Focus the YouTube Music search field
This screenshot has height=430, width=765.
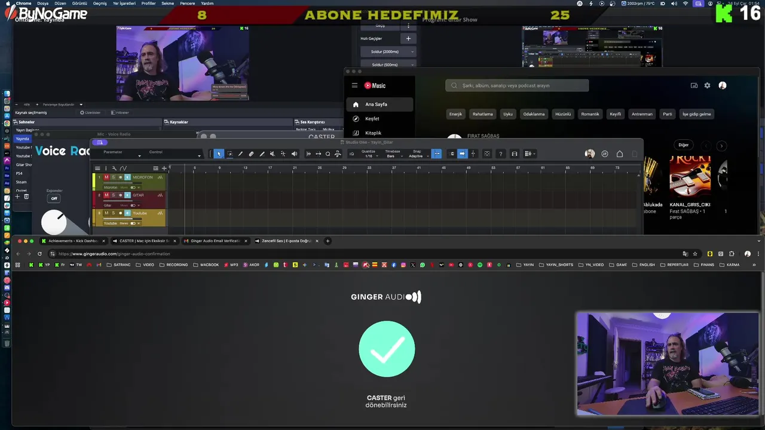pyautogui.click(x=517, y=85)
